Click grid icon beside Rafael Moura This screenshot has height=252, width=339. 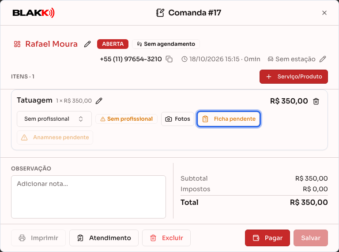[x=17, y=44]
